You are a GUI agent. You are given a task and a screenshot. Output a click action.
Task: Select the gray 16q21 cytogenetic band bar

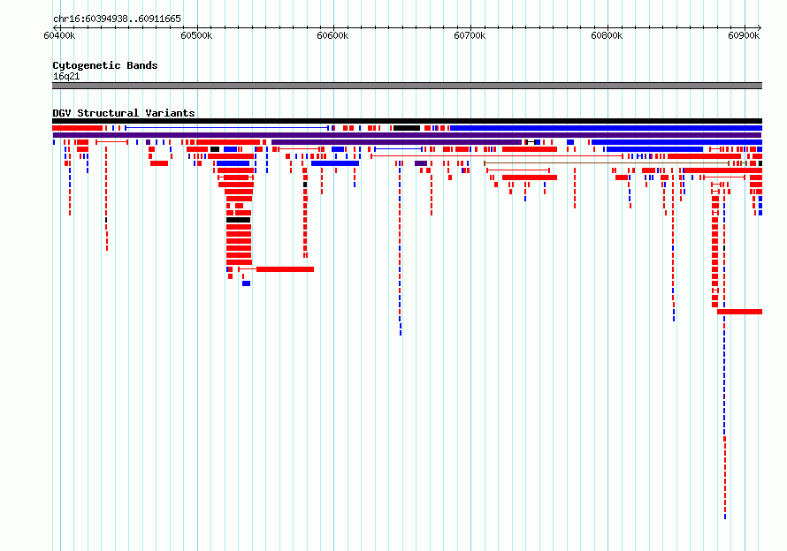pyautogui.click(x=407, y=86)
